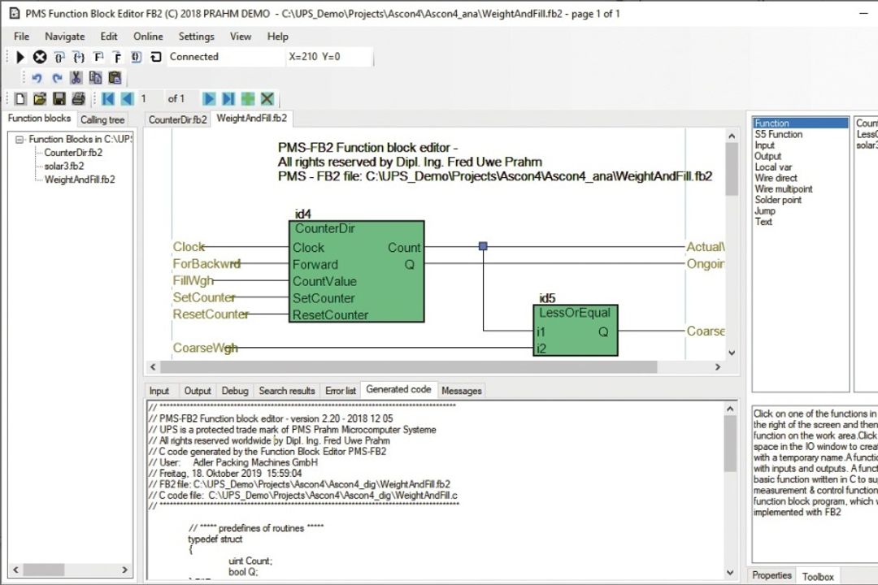Viewport: 878px width, 585px height.
Task: Click the highlighted blue brace icon in the debug toolbar
Action: [136, 57]
